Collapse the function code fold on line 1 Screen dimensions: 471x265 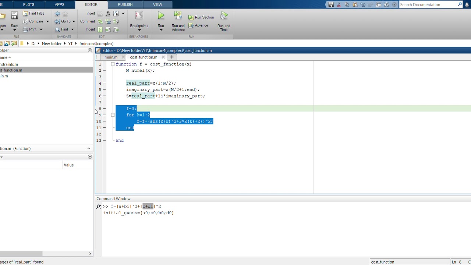(113, 64)
